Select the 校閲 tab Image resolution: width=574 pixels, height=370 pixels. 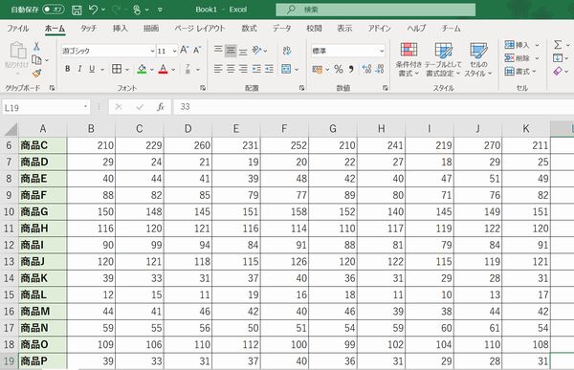pos(314,28)
